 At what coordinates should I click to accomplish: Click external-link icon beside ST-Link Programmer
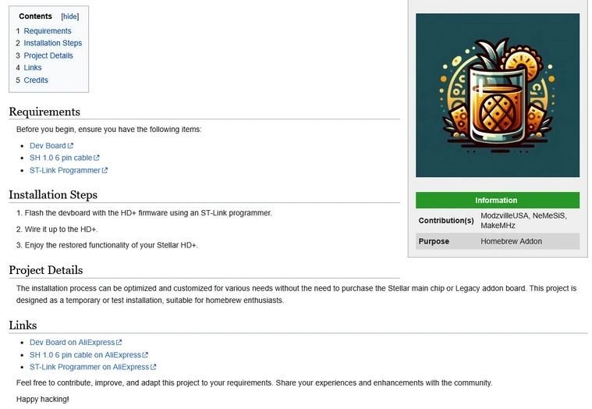tap(105, 170)
